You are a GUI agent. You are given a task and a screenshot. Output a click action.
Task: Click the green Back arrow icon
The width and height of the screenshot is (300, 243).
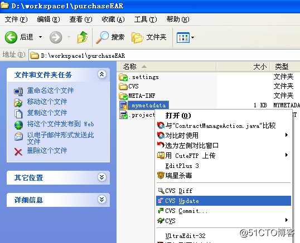point(11,37)
